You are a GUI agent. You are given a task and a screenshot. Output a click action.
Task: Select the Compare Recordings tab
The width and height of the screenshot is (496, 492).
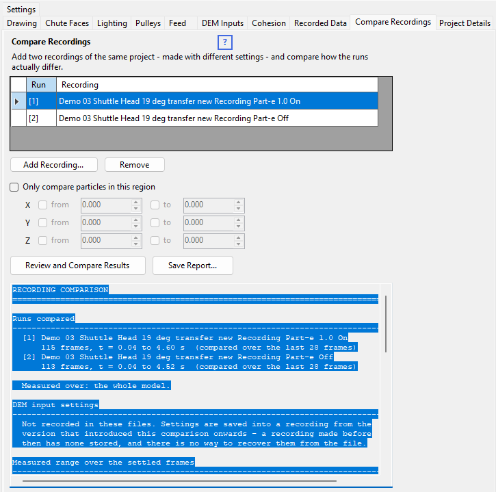tap(393, 22)
